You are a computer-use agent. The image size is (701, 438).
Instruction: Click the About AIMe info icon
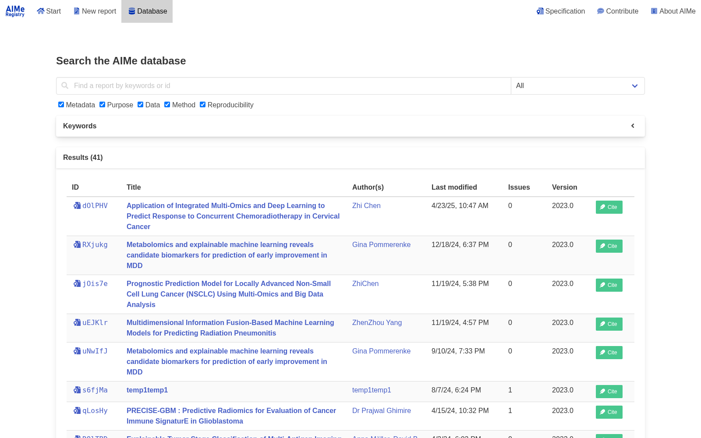coord(654,11)
